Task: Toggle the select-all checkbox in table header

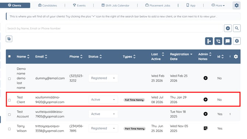Action: click(x=10, y=56)
